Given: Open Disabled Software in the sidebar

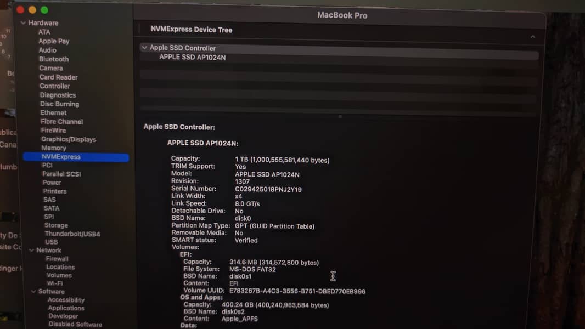Looking at the screenshot, I should point(75,324).
